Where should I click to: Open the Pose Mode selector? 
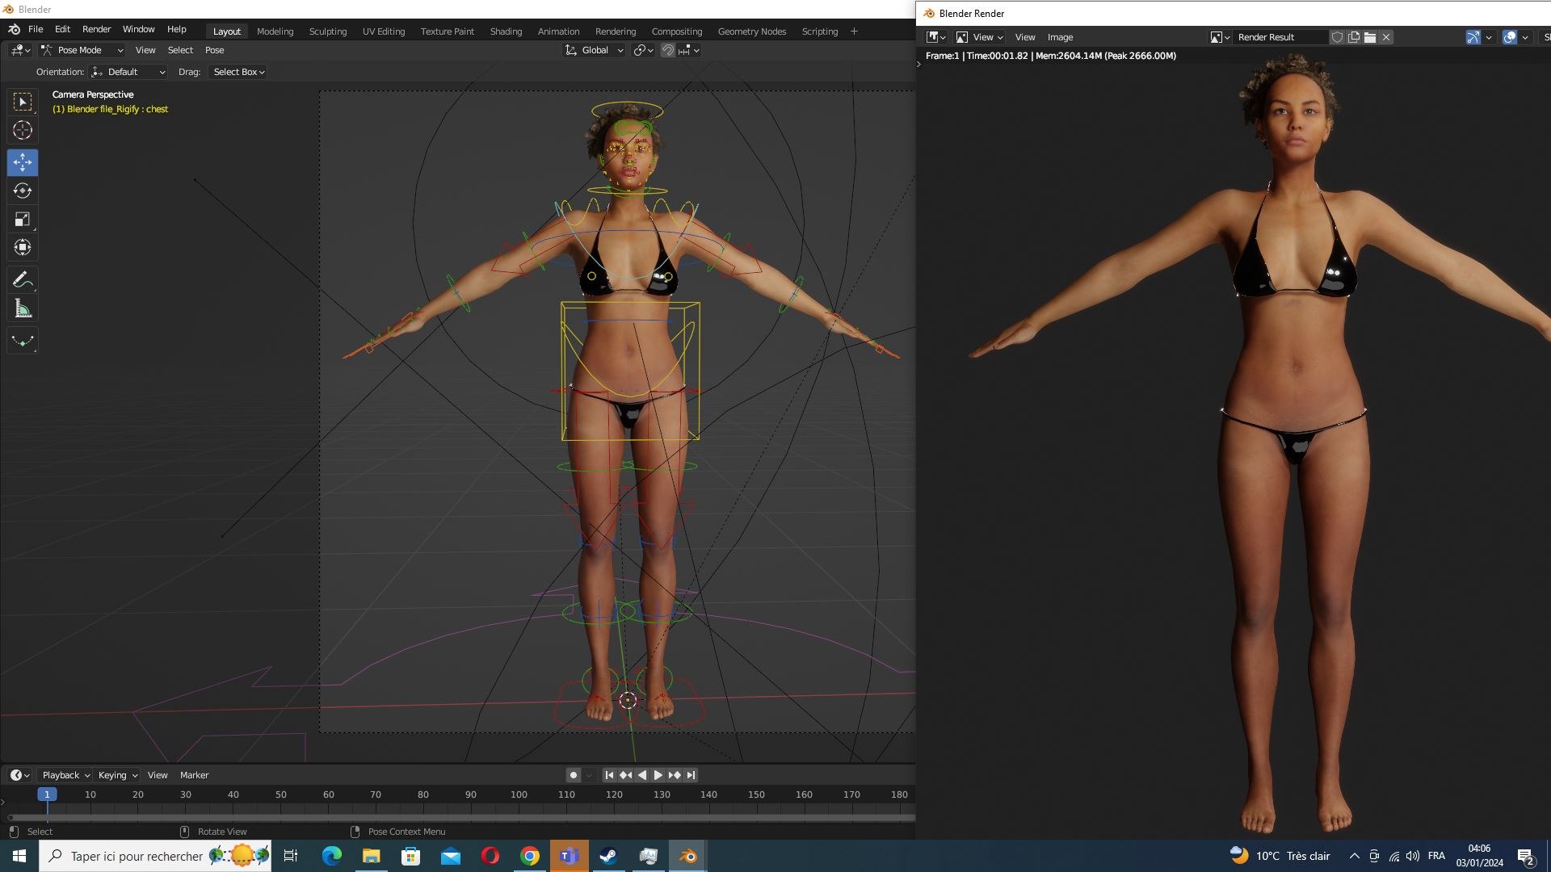click(x=82, y=50)
